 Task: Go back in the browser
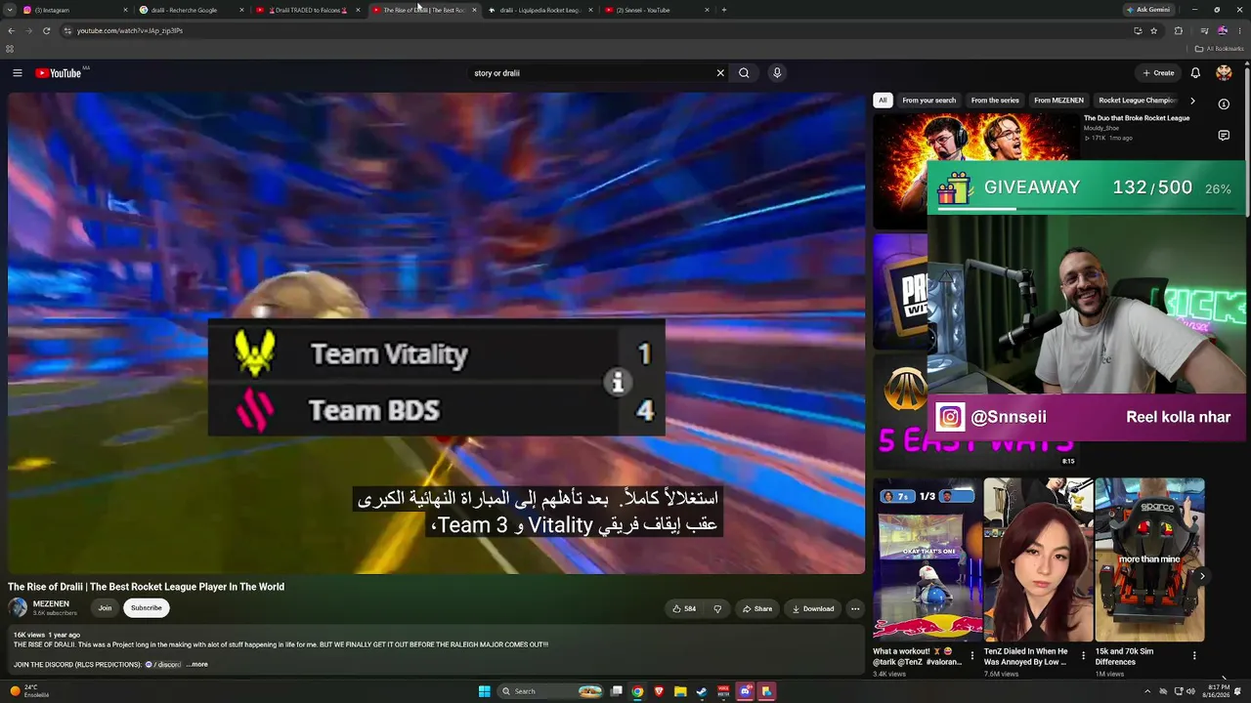11,30
